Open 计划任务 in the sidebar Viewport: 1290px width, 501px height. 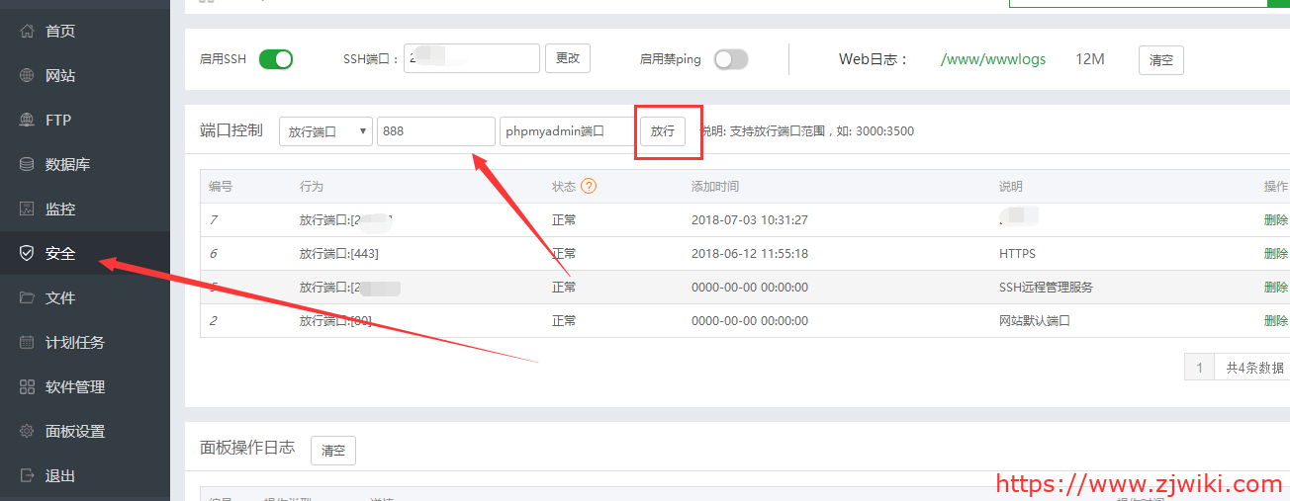click(x=75, y=342)
